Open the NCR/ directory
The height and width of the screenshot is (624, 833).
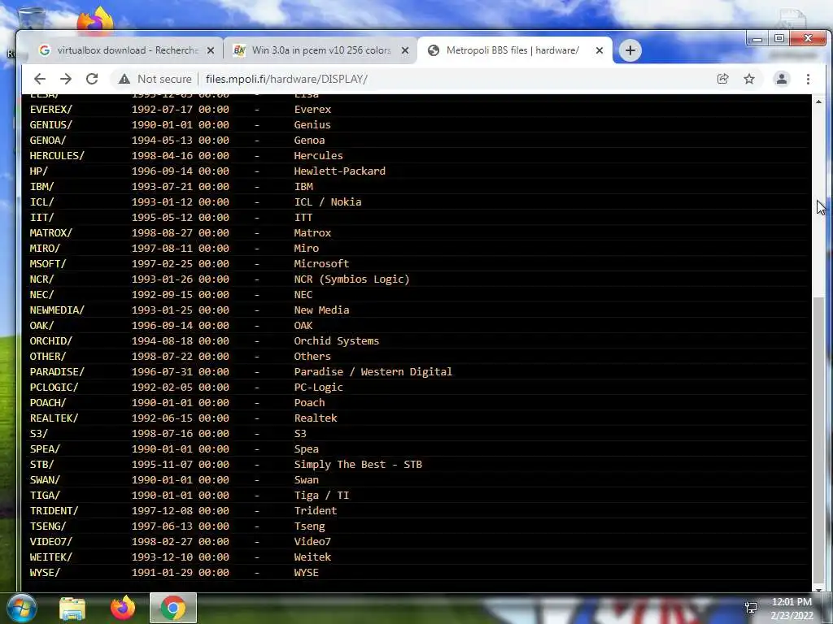(41, 279)
